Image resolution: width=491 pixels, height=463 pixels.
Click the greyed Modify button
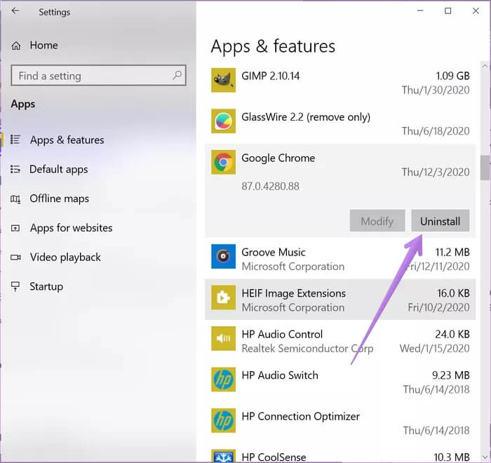(377, 221)
